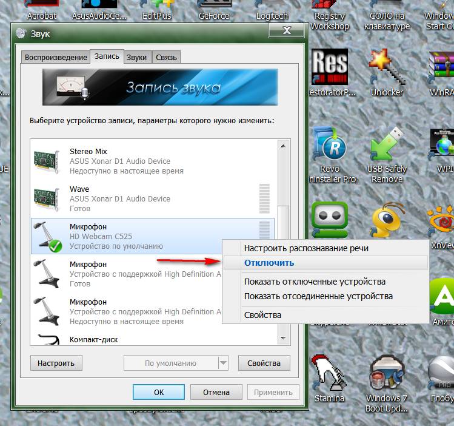This screenshot has width=454, height=426.
Task: Click the ready High Definition microphone icon
Action: click(46, 274)
